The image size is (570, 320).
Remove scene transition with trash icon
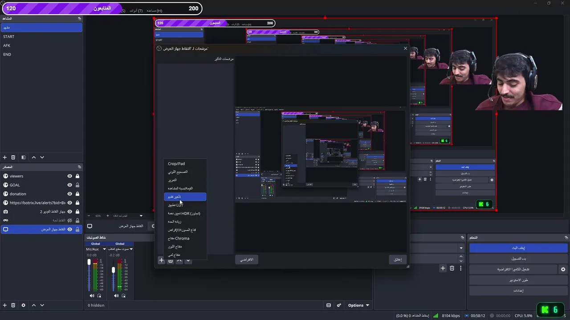pyautogui.click(x=452, y=268)
